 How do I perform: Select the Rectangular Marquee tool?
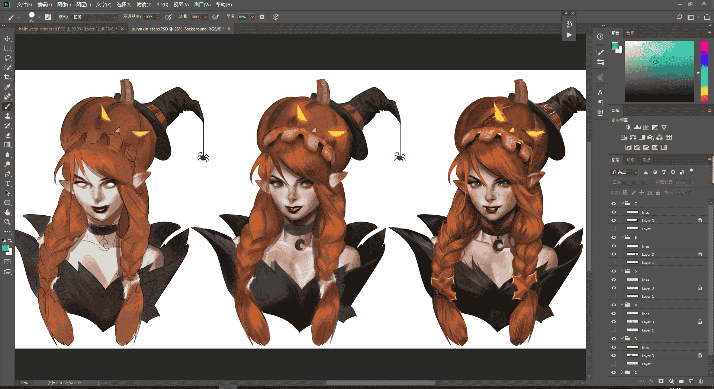pyautogui.click(x=7, y=48)
